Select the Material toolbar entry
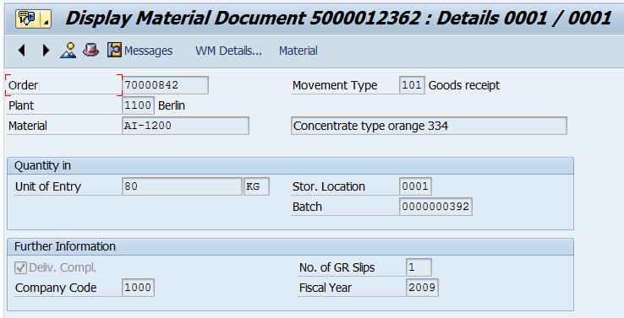624x318 pixels. click(298, 51)
